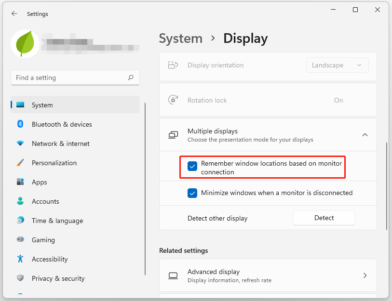Viewport: 392px width, 301px height.
Task: Click the Accessibility figure icon
Action: (x=20, y=259)
